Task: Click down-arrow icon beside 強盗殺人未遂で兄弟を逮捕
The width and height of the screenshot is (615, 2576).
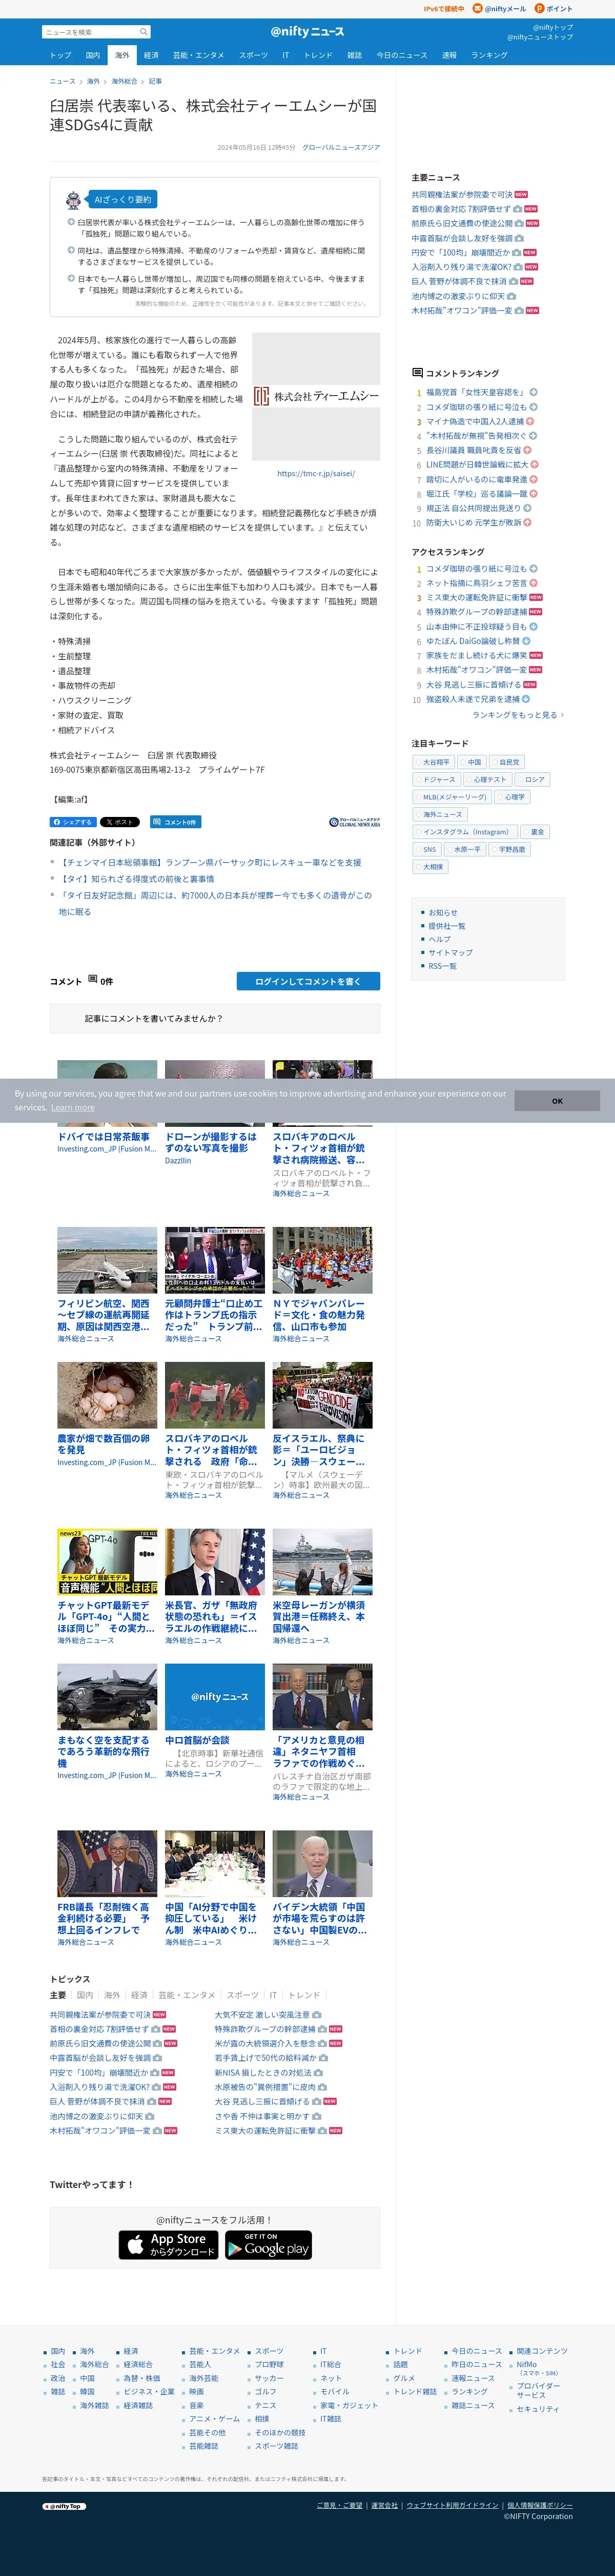Action: pyautogui.click(x=526, y=699)
